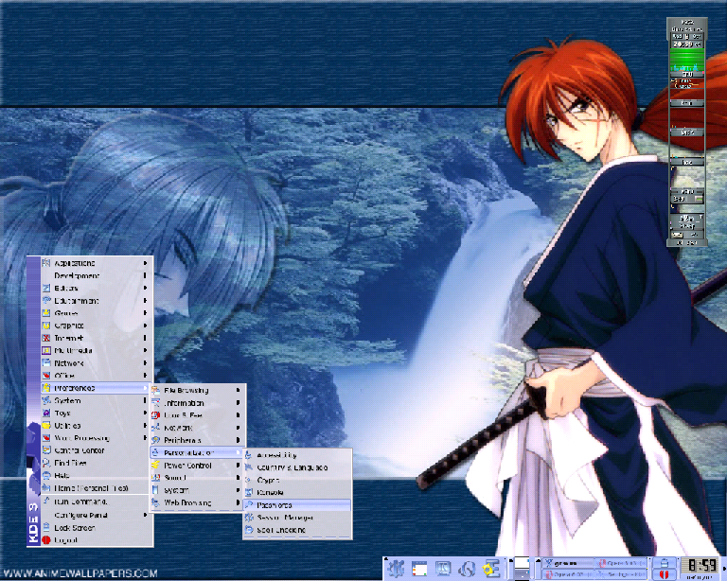Click the Session Manager gear icon
Viewport: 727px width, 581px height.
click(x=249, y=518)
